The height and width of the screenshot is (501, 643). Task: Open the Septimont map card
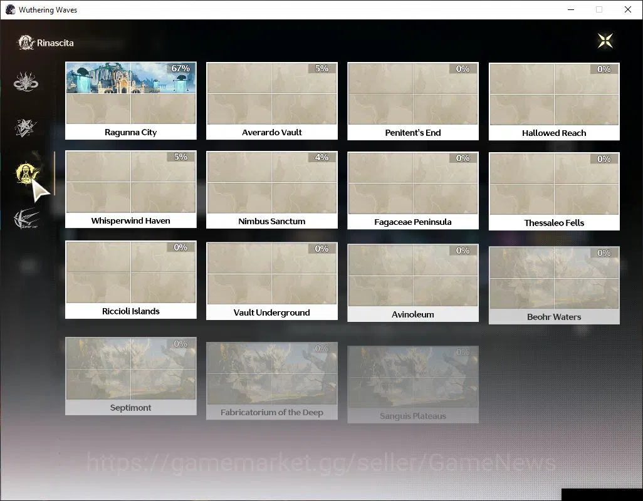pyautogui.click(x=131, y=376)
